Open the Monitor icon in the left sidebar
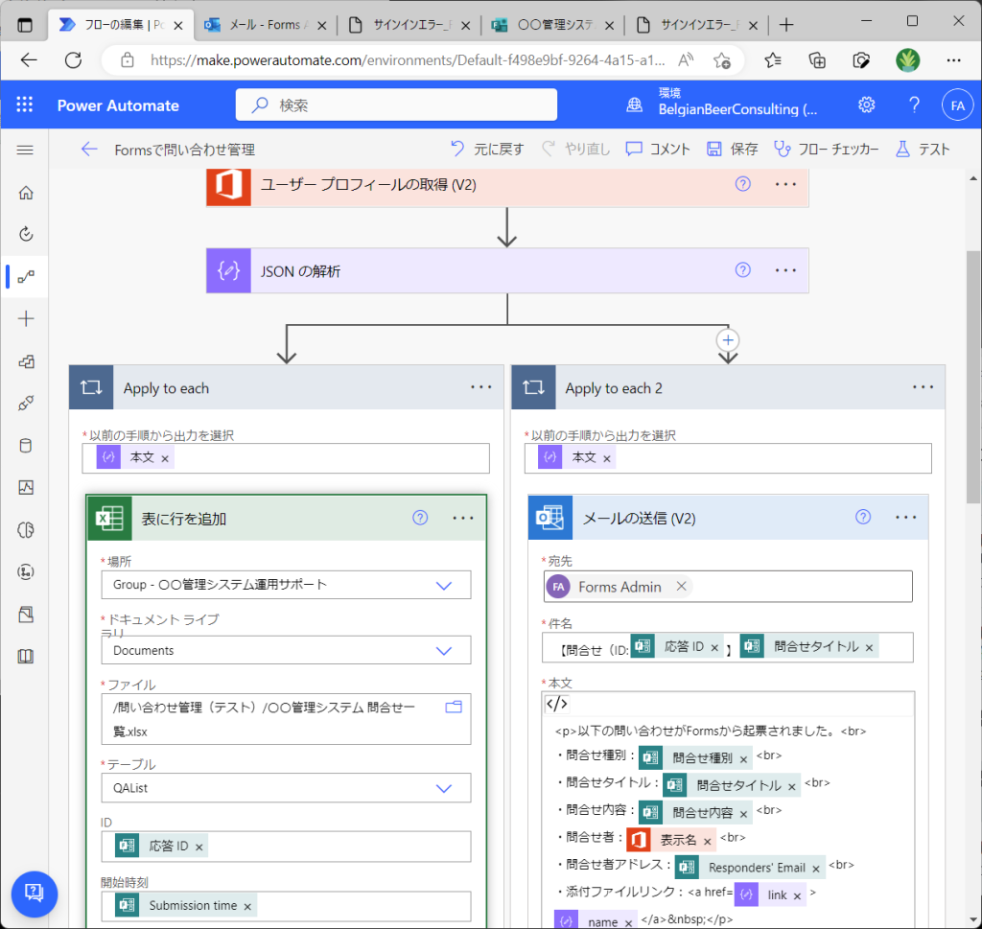 point(26,488)
